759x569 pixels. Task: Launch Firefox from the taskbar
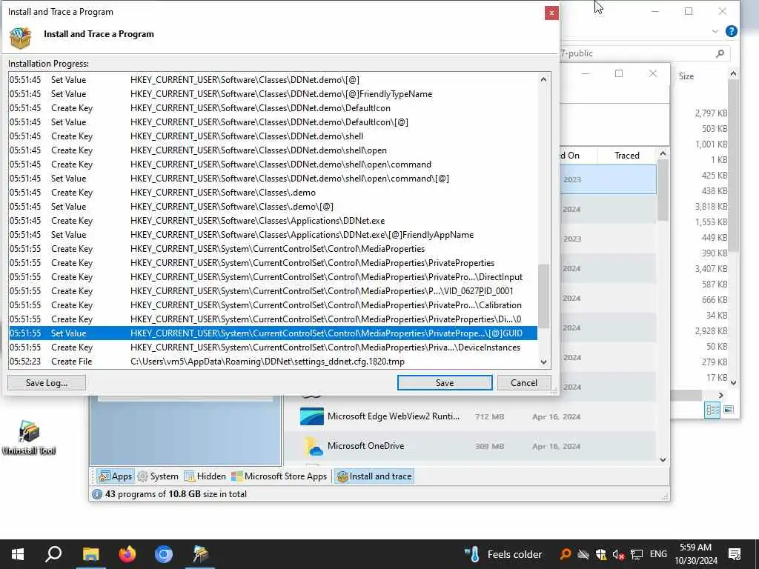point(127,554)
